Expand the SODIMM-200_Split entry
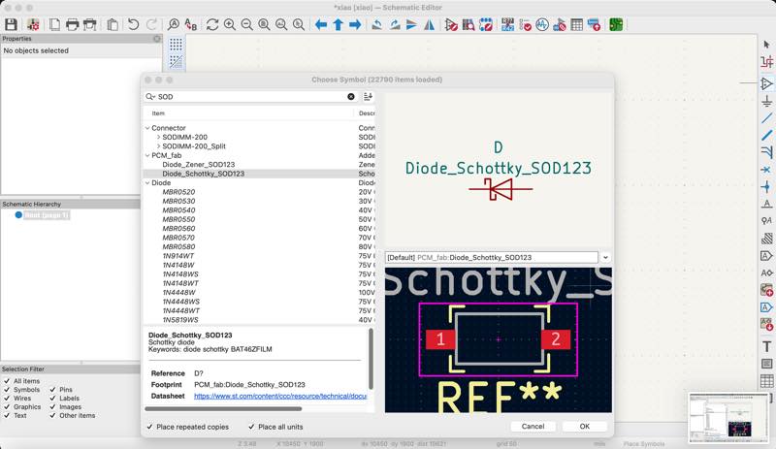Viewport: 776px width, 449px height. click(x=158, y=146)
